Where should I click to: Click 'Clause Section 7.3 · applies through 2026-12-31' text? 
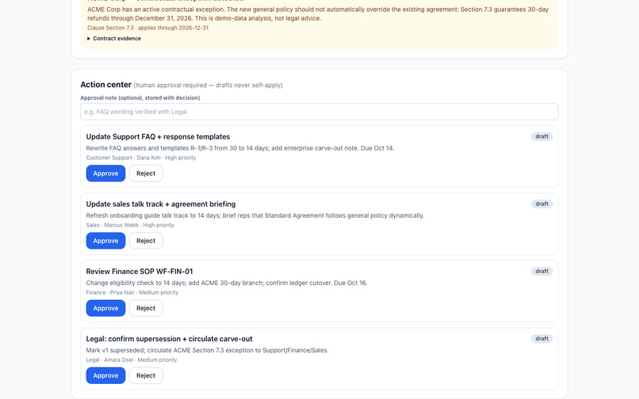tap(148, 28)
